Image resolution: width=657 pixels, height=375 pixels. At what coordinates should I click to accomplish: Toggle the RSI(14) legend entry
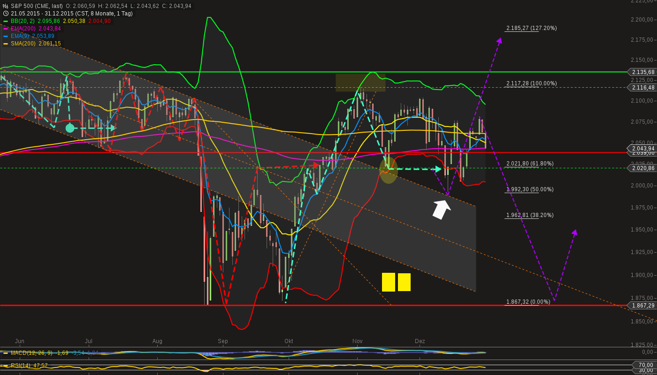[x=21, y=364]
